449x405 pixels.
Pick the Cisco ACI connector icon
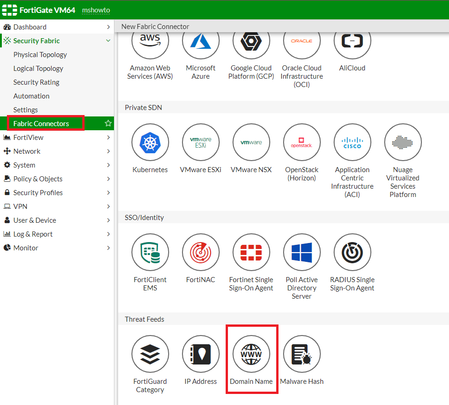click(352, 142)
